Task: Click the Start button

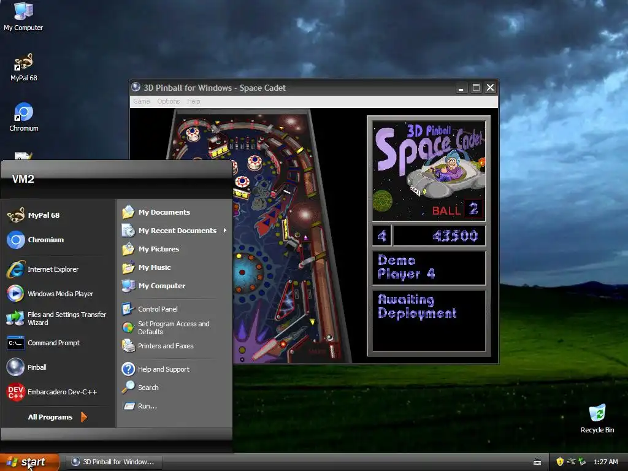Action: 29,462
